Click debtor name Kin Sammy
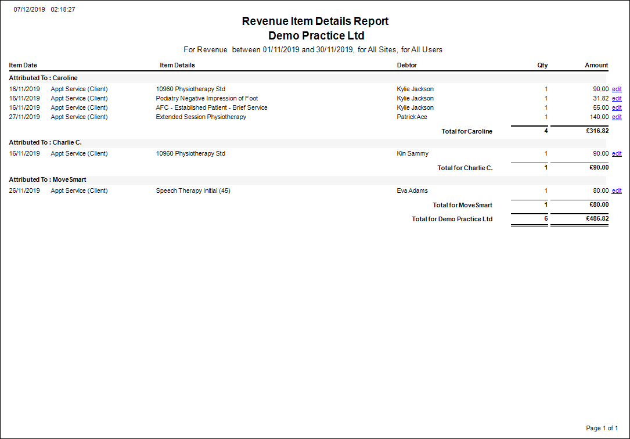This screenshot has width=630, height=439. pos(412,153)
